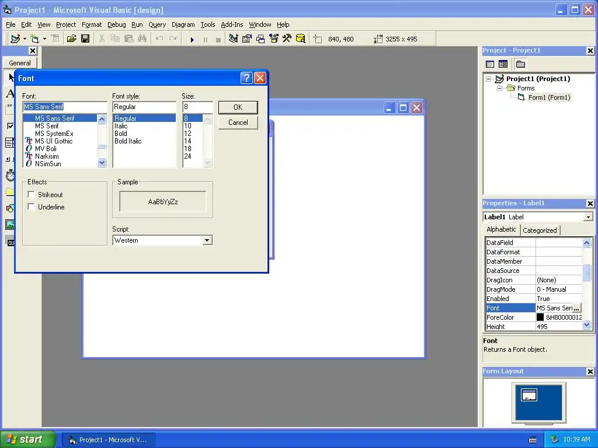Start the program with the Run arrow
Image resolution: width=598 pixels, height=448 pixels.
click(x=192, y=40)
